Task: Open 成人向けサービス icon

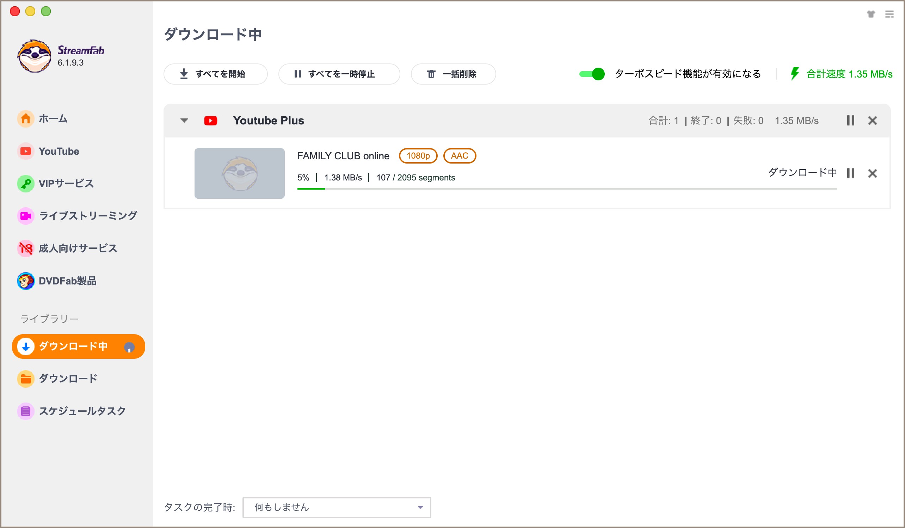Action: (25, 248)
